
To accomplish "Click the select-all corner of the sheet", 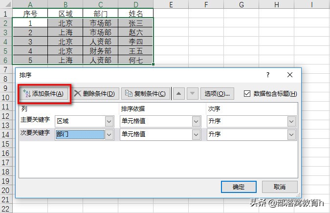I will (6, 4).
